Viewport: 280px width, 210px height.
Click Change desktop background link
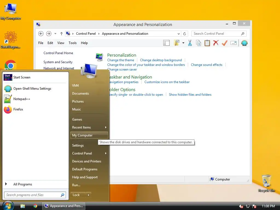point(161,60)
